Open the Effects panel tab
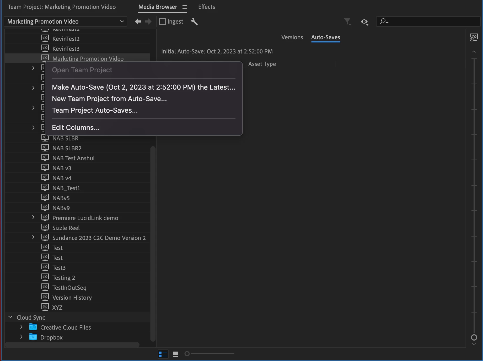 coord(207,7)
